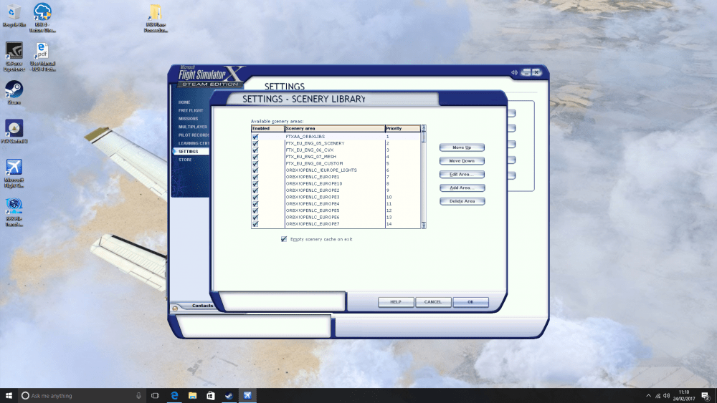Click the Contacts icon at FSX window bottom
The width and height of the screenshot is (717, 403).
(x=175, y=309)
